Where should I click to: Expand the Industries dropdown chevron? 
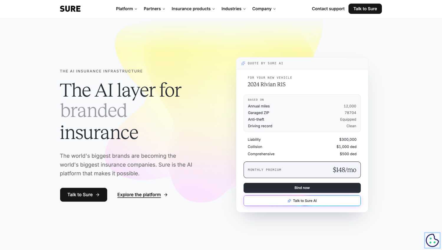(244, 9)
